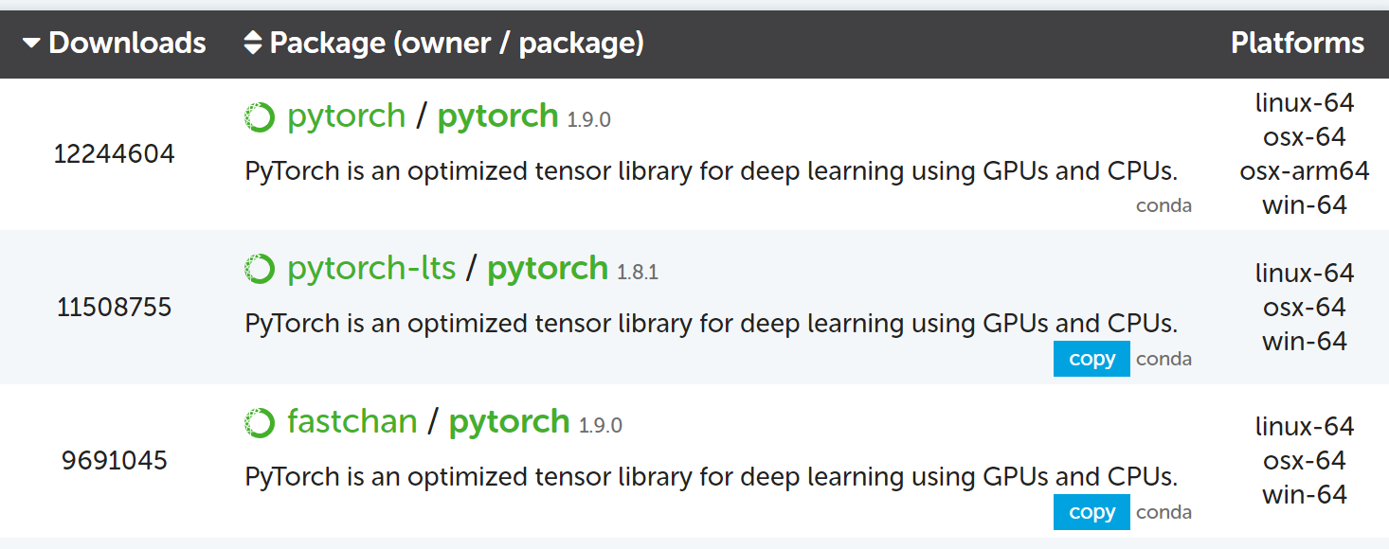
Task: Sort by Downloads descending arrow
Action: (x=31, y=44)
